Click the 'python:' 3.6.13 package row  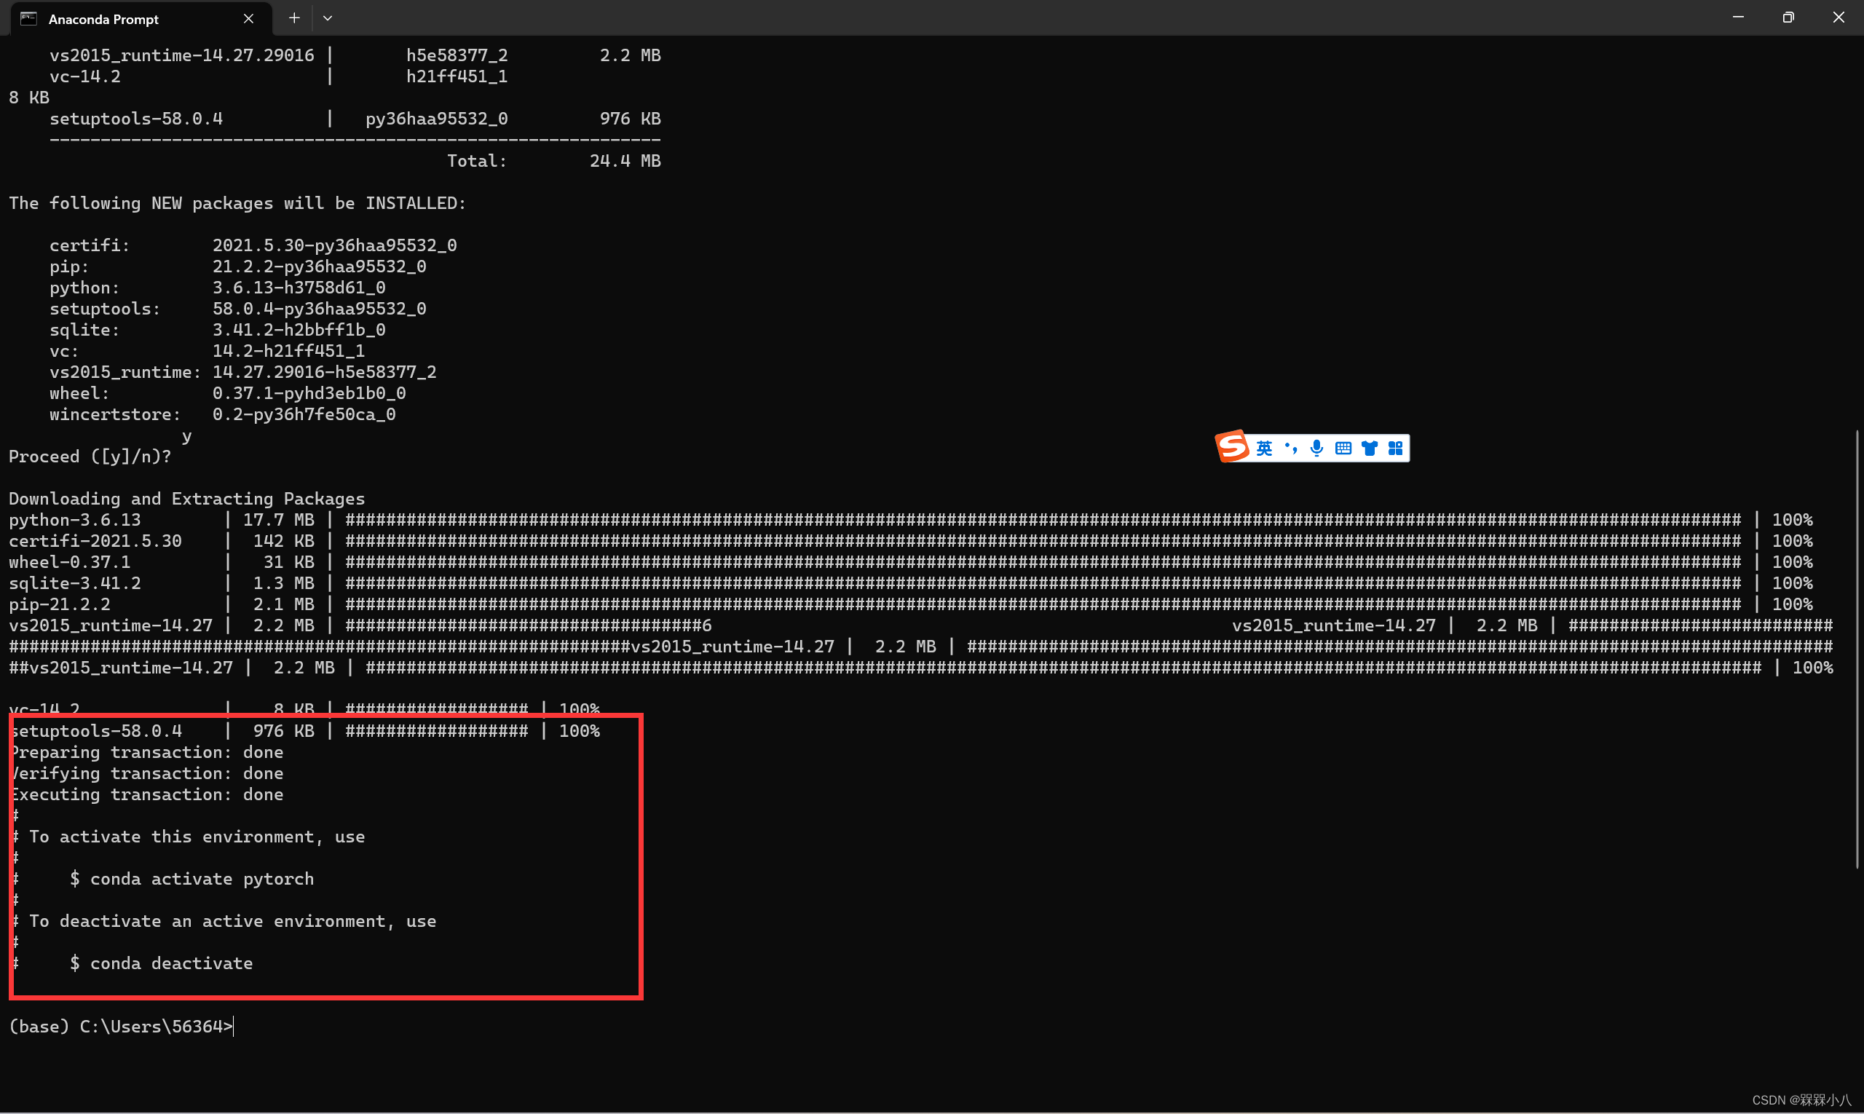pos(218,288)
